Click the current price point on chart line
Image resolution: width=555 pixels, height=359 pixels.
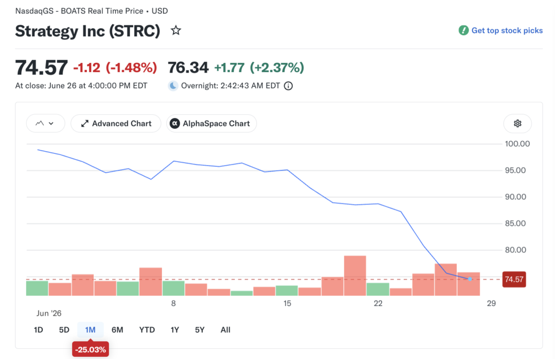pyautogui.click(x=470, y=279)
